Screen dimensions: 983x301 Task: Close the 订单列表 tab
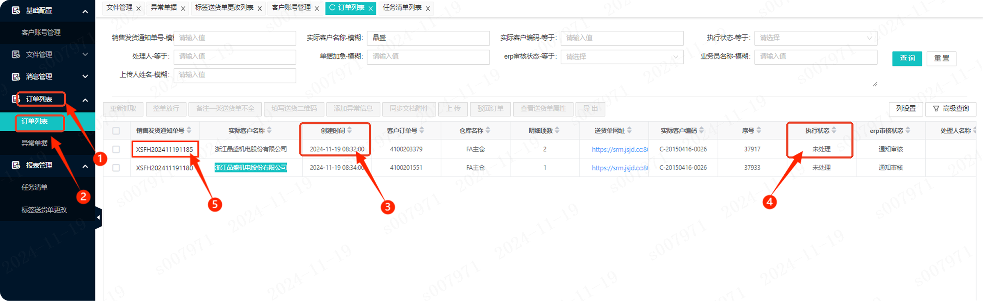[x=371, y=8]
